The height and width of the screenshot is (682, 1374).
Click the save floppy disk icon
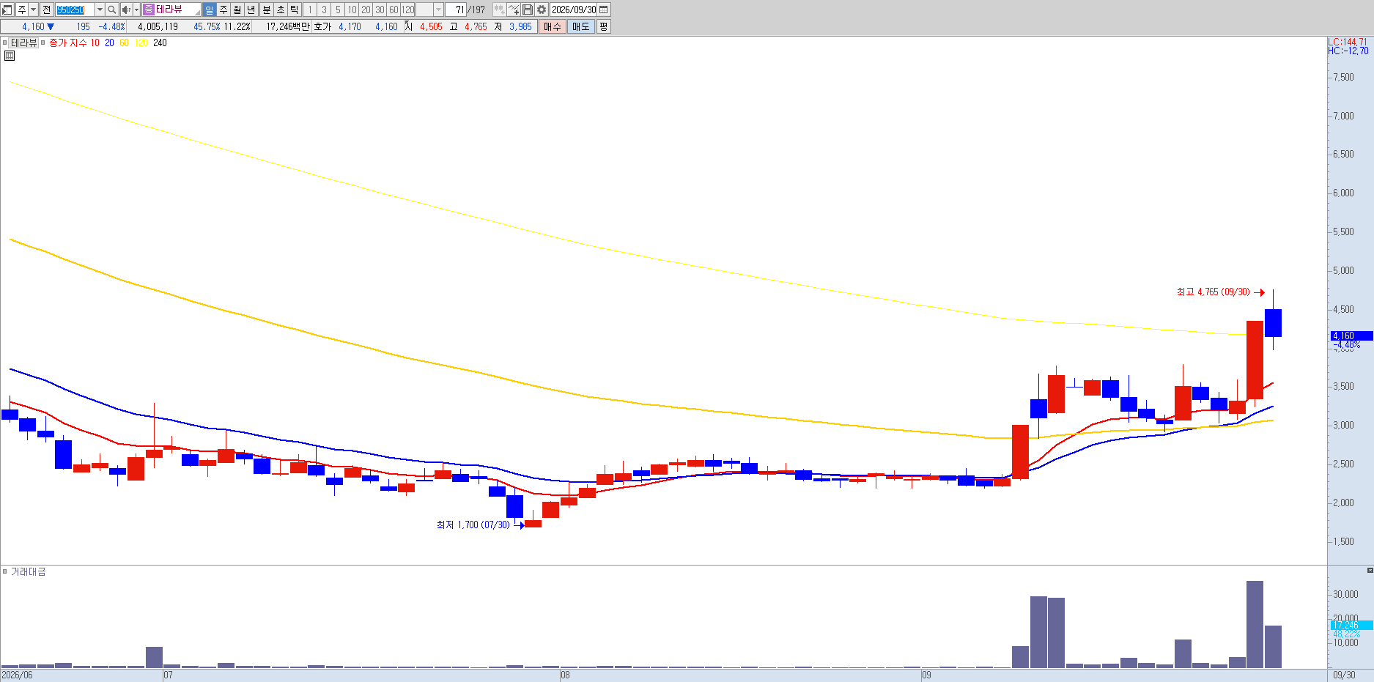(528, 10)
